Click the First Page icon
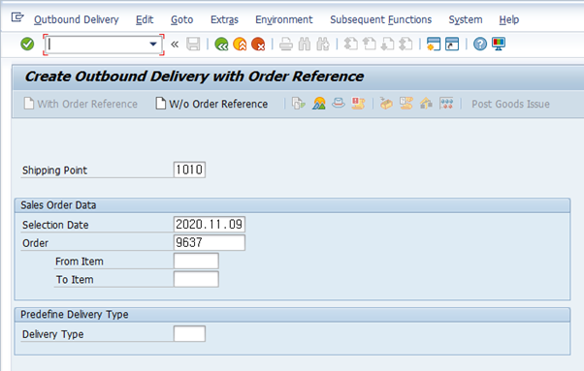Image resolution: width=584 pixels, height=371 pixels. click(350, 45)
